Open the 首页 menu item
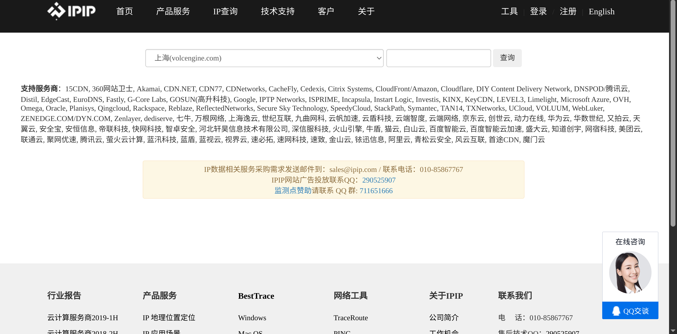Viewport: 677px width, 334px height. coord(124,11)
